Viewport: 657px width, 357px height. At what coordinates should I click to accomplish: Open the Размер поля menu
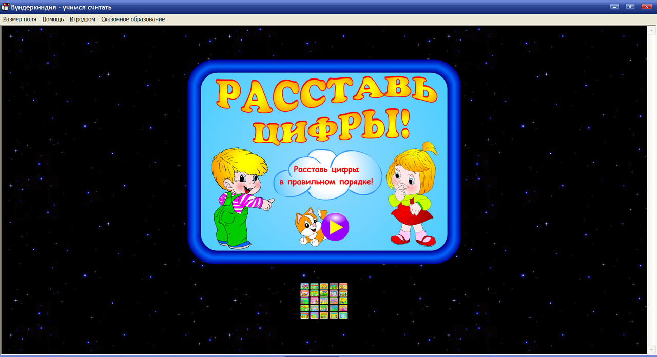click(x=19, y=19)
